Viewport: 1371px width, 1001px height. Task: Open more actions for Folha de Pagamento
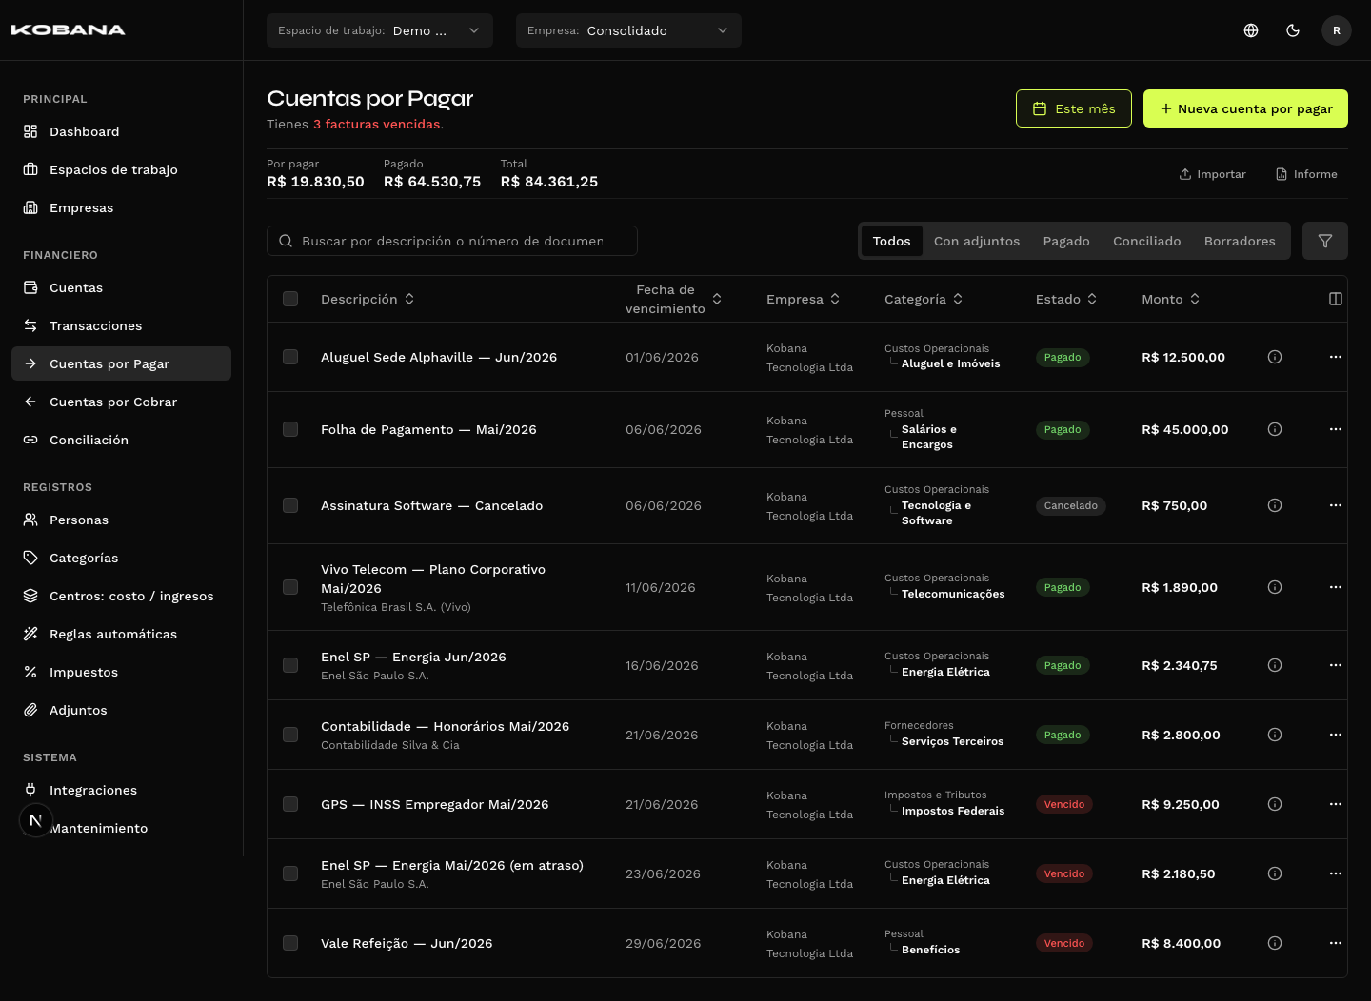(x=1336, y=429)
